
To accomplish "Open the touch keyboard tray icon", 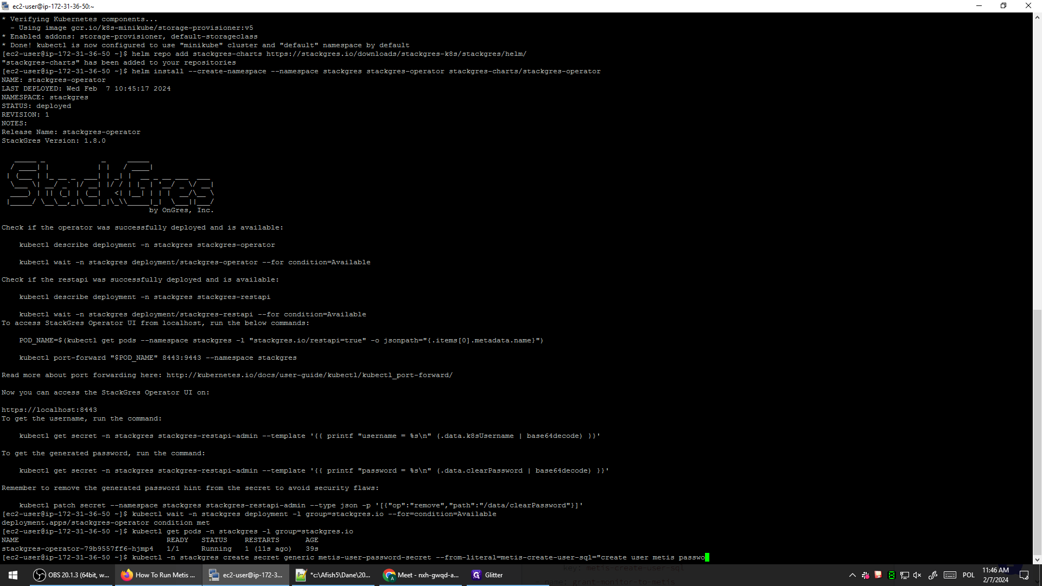I will (950, 575).
